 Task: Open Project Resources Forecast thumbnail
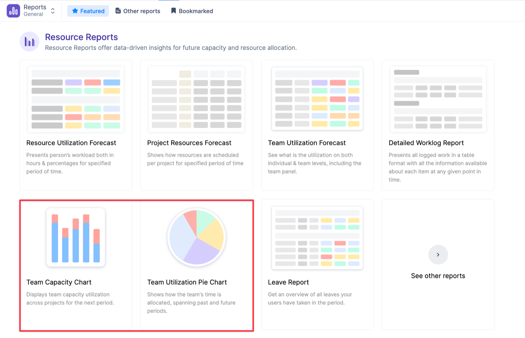(197, 99)
